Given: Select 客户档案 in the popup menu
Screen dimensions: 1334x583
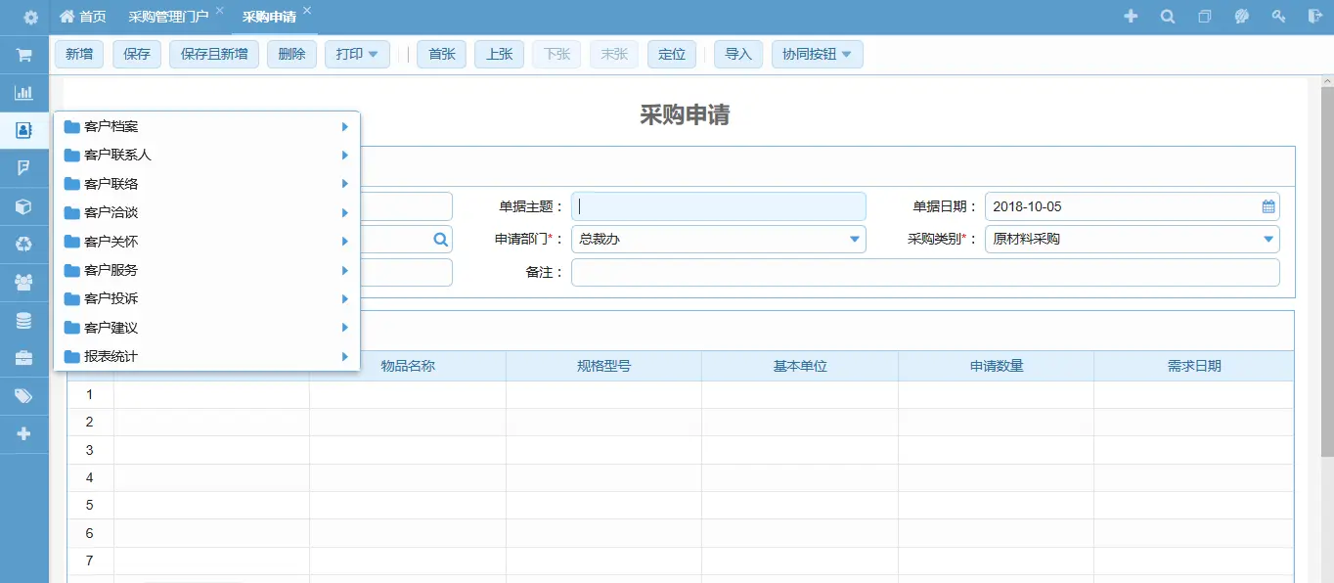Looking at the screenshot, I should click(x=111, y=126).
